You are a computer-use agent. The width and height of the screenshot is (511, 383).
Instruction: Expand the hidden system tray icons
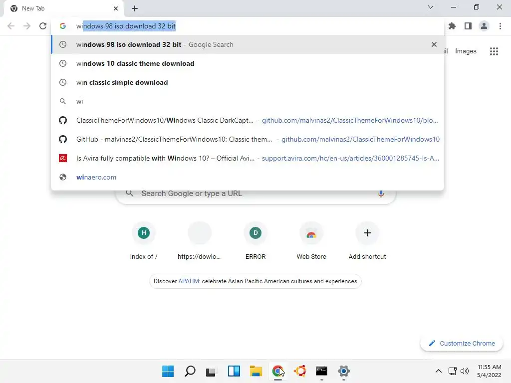point(439,371)
